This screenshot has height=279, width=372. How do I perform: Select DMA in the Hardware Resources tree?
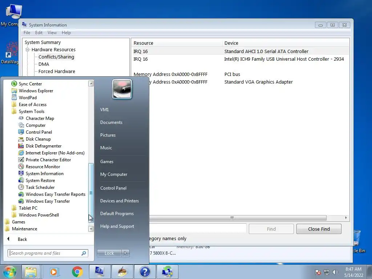[44, 64]
